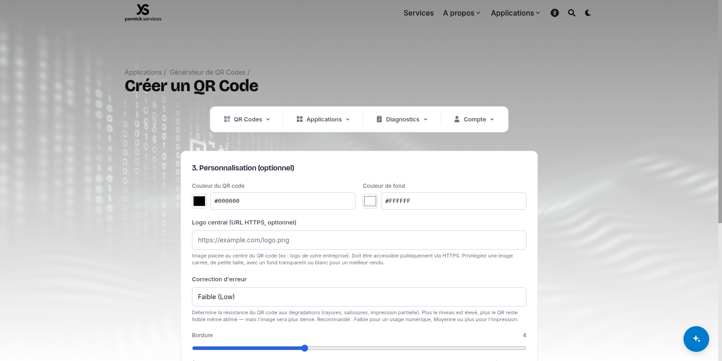This screenshot has width=722, height=361.
Task: Focus the #FFFFFF background color field
Action: point(454,201)
